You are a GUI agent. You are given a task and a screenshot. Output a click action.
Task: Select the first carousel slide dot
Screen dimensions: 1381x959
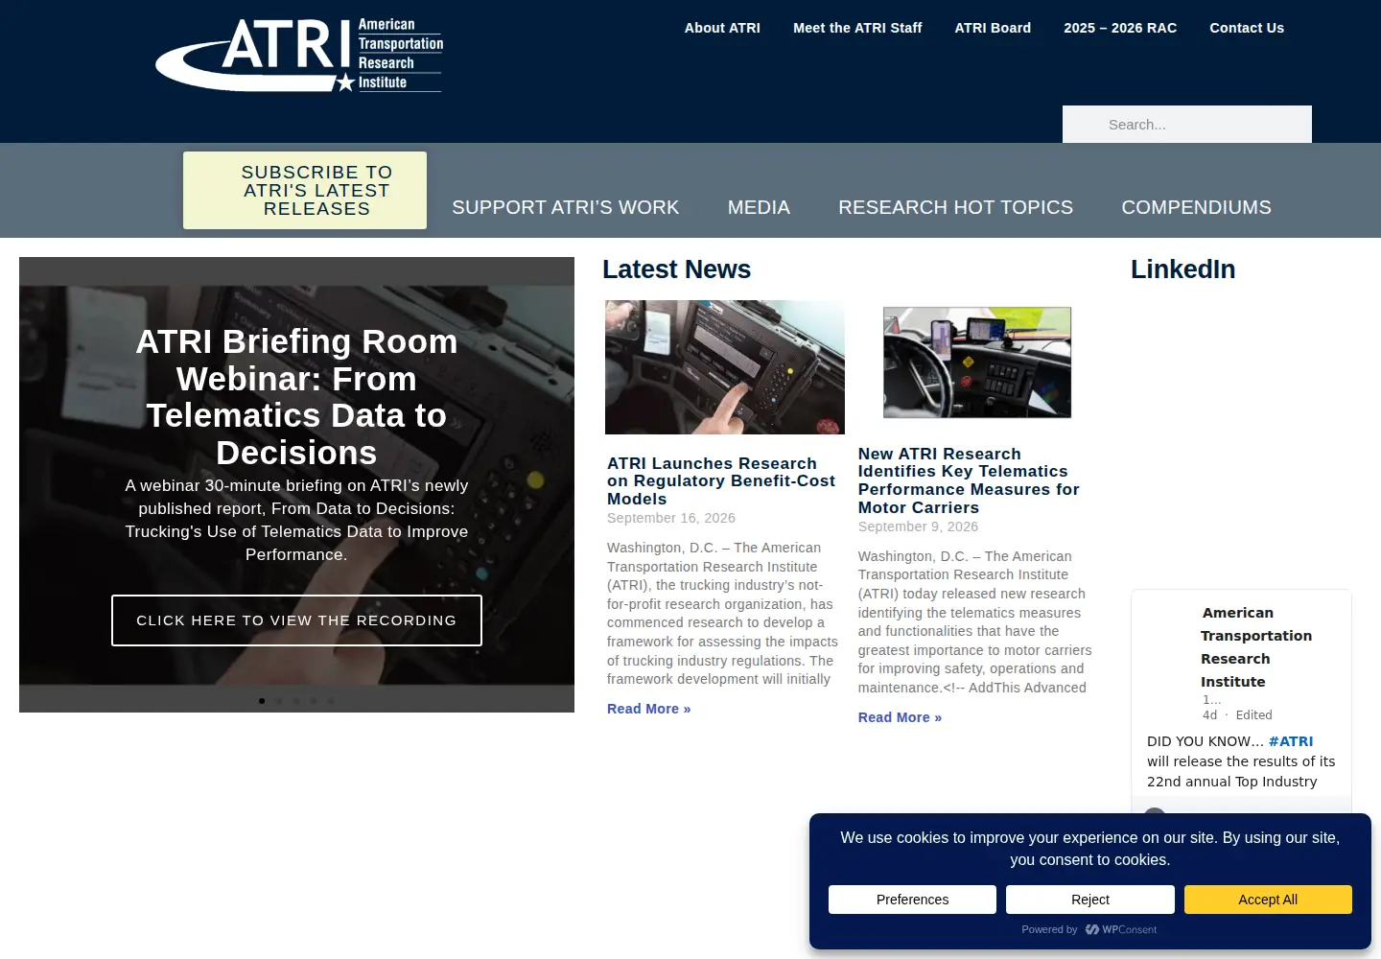(x=262, y=701)
